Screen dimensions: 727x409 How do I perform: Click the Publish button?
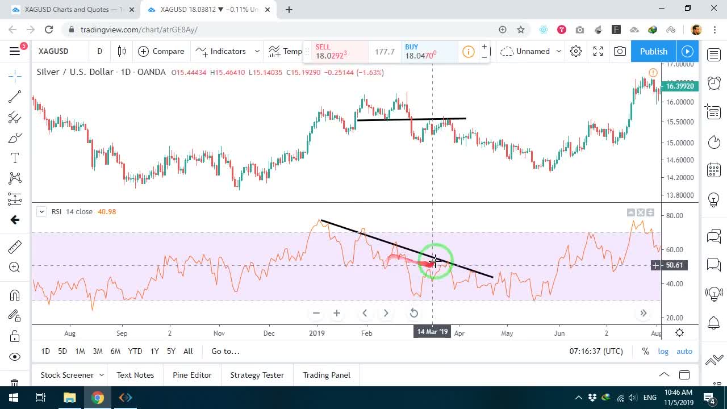(654, 51)
